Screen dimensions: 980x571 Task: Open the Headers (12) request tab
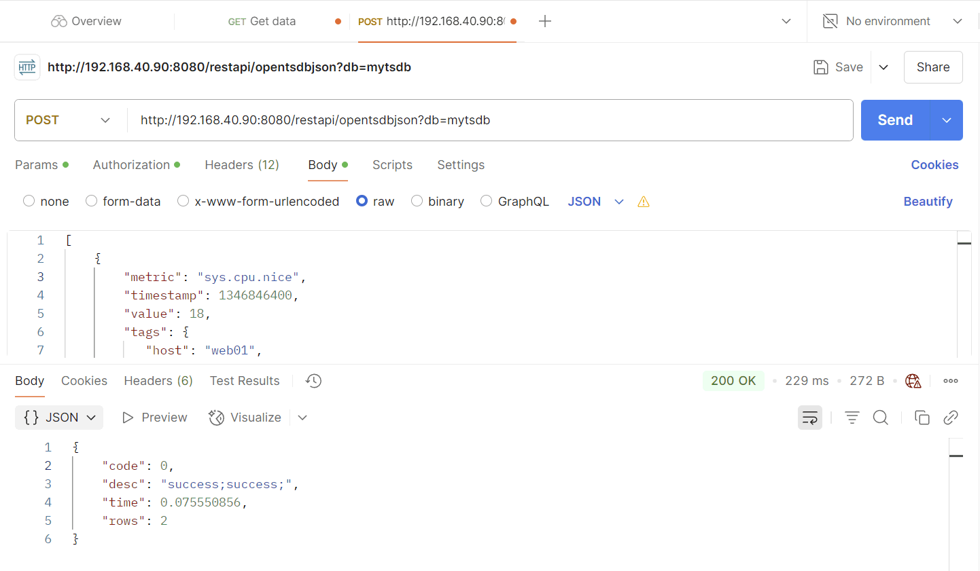(242, 165)
